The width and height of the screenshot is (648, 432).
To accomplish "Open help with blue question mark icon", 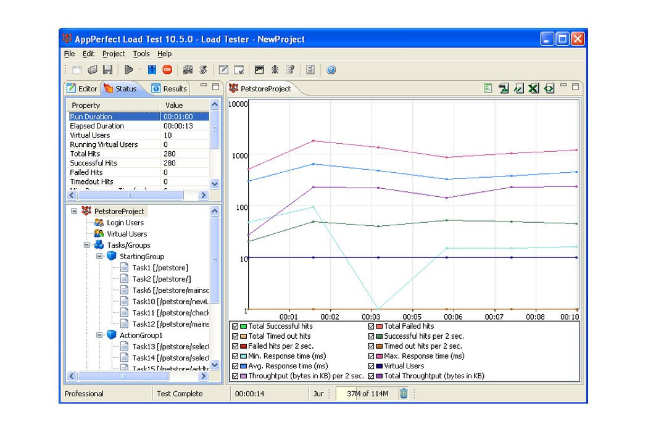I will pyautogui.click(x=331, y=70).
